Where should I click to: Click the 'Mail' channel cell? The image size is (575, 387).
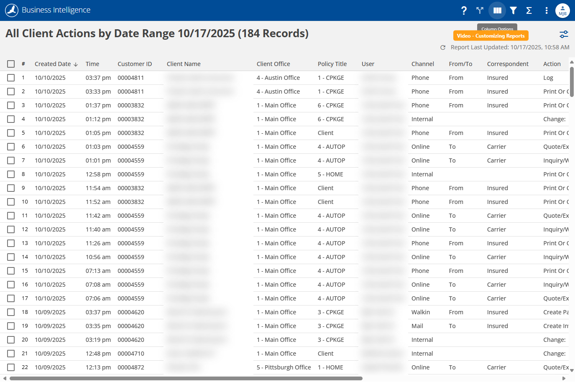point(417,326)
